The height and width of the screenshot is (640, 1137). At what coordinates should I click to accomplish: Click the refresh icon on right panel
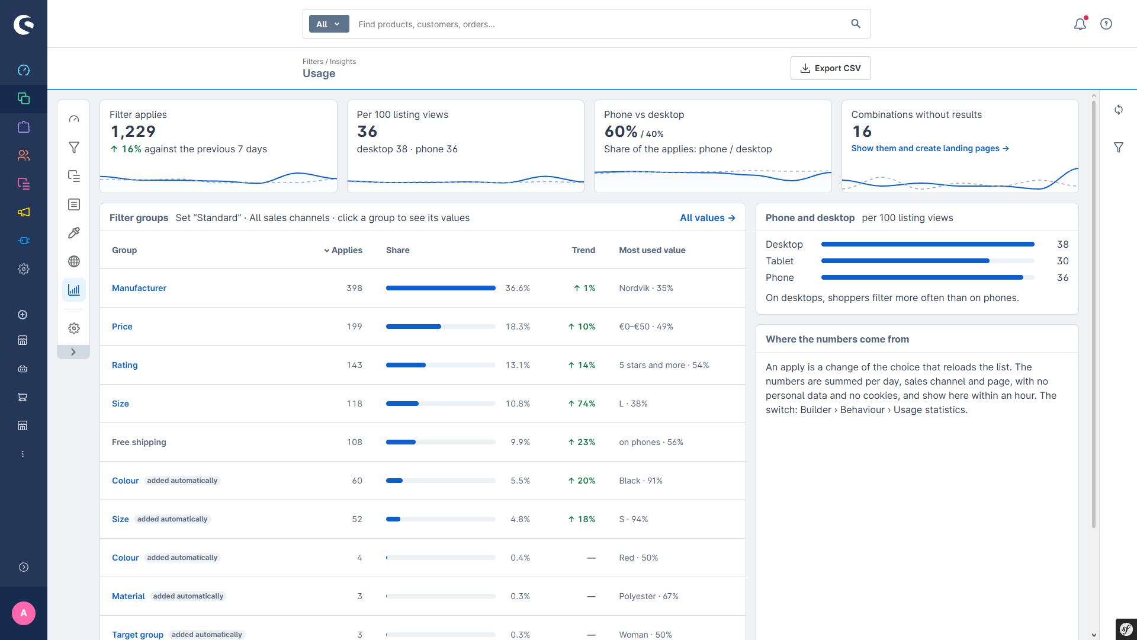pos(1119,110)
